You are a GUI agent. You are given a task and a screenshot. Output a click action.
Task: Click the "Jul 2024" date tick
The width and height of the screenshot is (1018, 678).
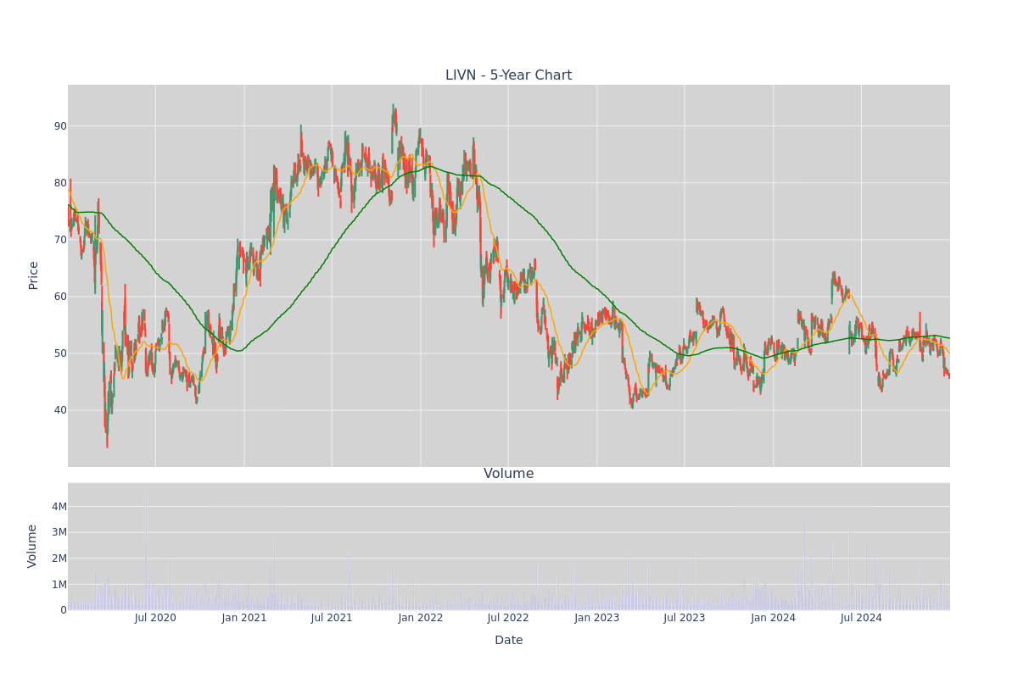click(861, 618)
